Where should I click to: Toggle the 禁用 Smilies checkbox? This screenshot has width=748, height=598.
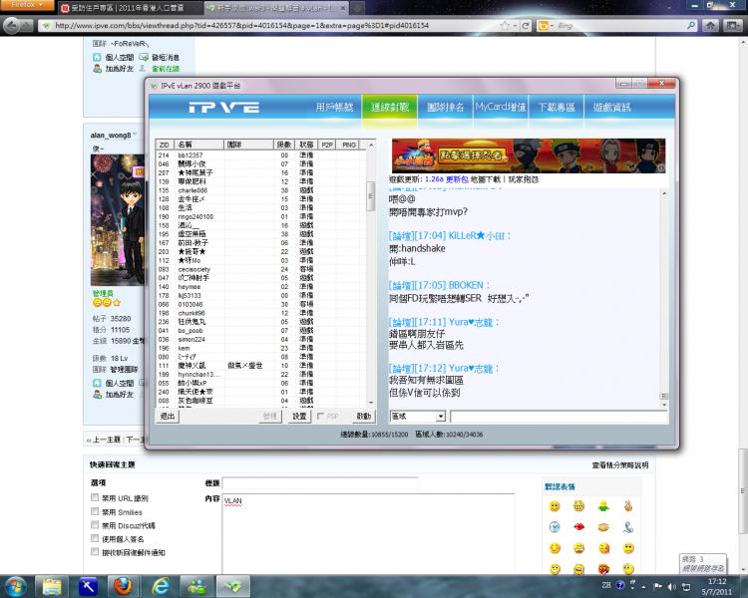[x=96, y=511]
